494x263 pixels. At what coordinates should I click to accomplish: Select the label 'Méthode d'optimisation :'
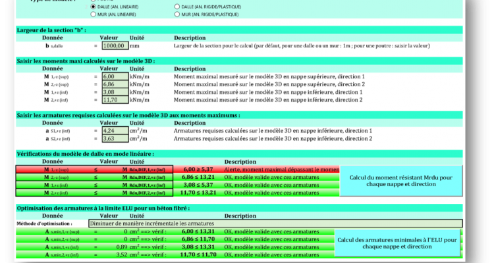point(44,224)
